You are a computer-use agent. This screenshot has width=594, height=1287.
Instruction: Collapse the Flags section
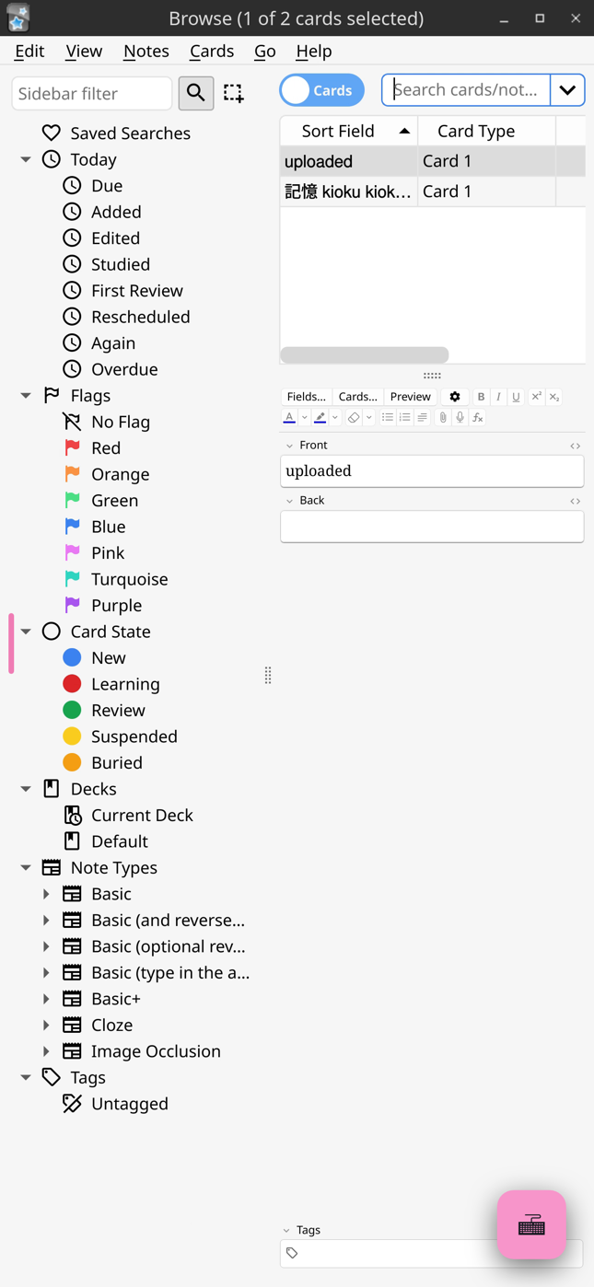pos(26,395)
